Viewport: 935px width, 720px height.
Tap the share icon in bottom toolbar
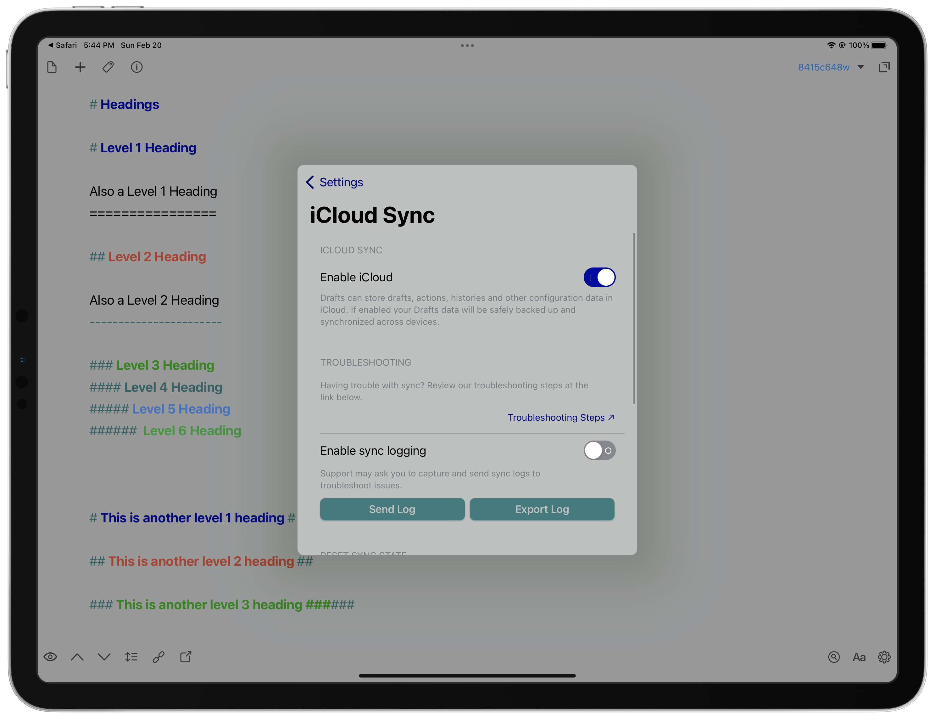[x=186, y=657]
